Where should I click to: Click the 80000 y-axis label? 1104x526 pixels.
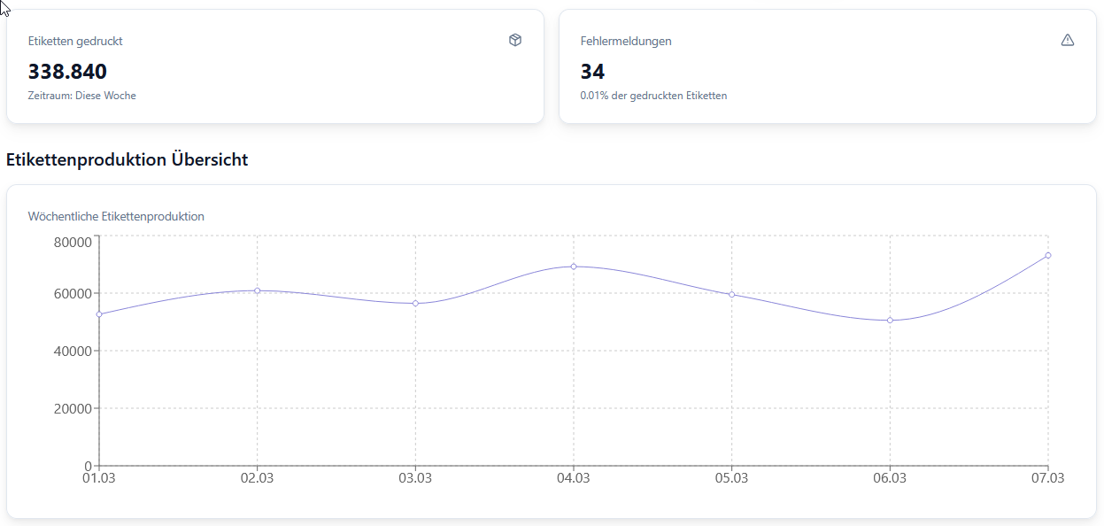(x=73, y=242)
